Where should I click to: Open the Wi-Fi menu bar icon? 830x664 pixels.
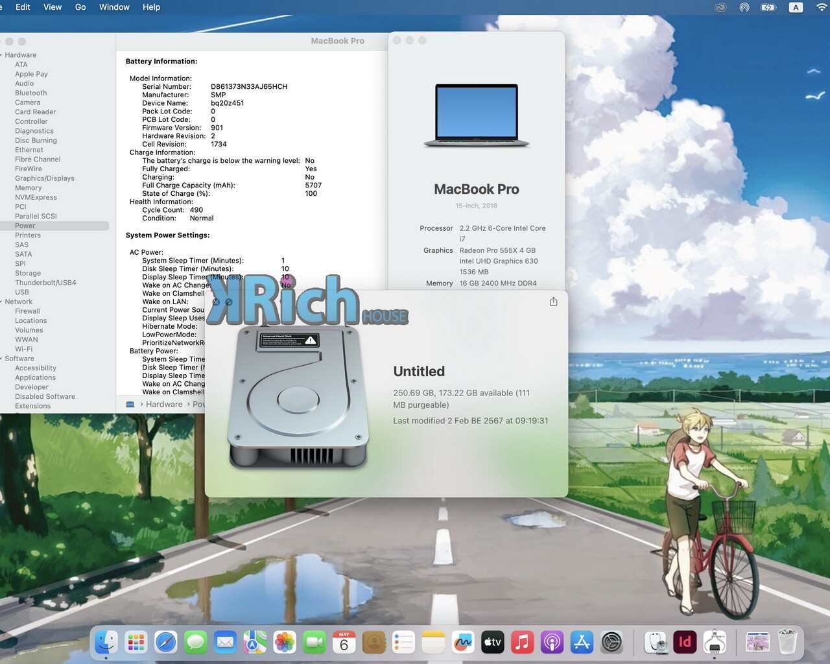[822, 8]
